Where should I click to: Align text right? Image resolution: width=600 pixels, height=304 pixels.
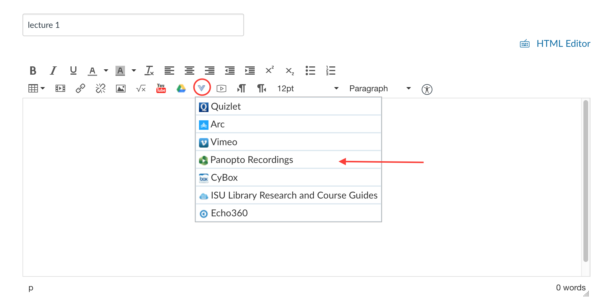coord(210,71)
